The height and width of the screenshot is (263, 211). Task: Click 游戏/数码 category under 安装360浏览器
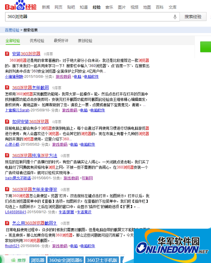pos(63,76)
